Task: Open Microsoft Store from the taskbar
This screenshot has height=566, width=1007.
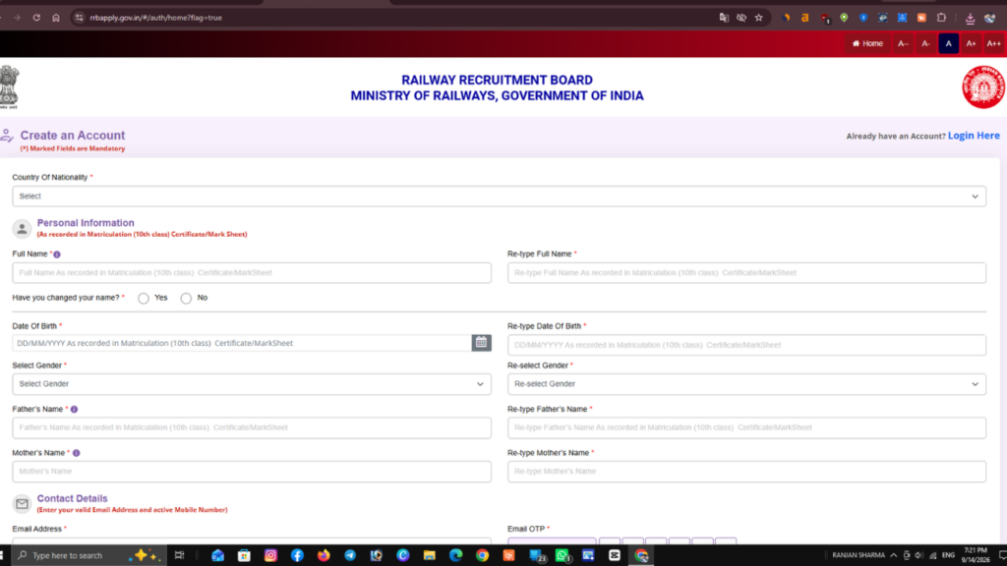Action: (244, 555)
